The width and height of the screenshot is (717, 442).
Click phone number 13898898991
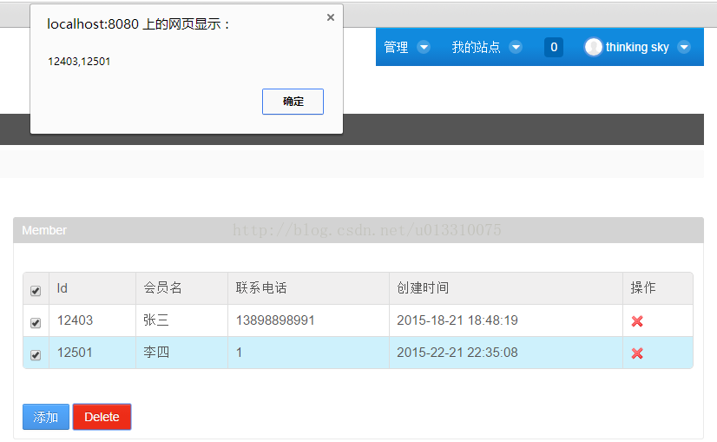tap(275, 320)
